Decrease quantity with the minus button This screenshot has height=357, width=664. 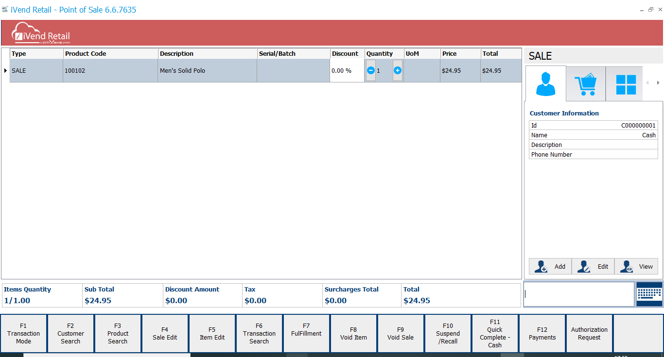tap(370, 71)
